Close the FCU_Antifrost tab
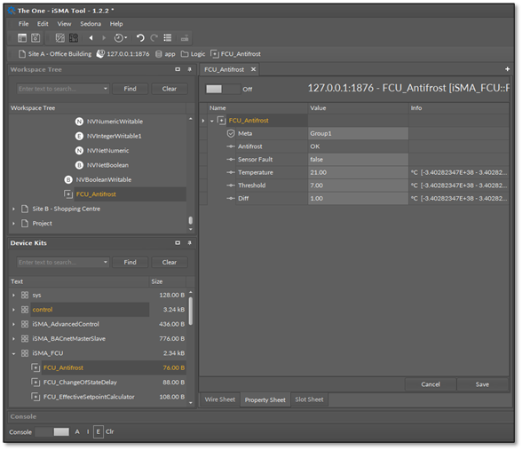Screen dimensions: 522x450 coord(253,69)
